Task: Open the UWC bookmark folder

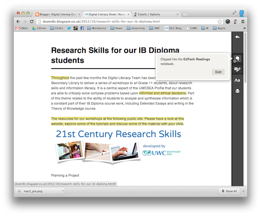Action: click(154, 28)
